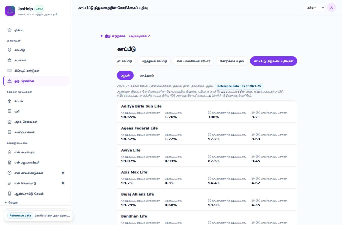Viewport: 342px width, 225px height.
Task: Select the மருத்துவம் filter pill
Action: coord(147,75)
